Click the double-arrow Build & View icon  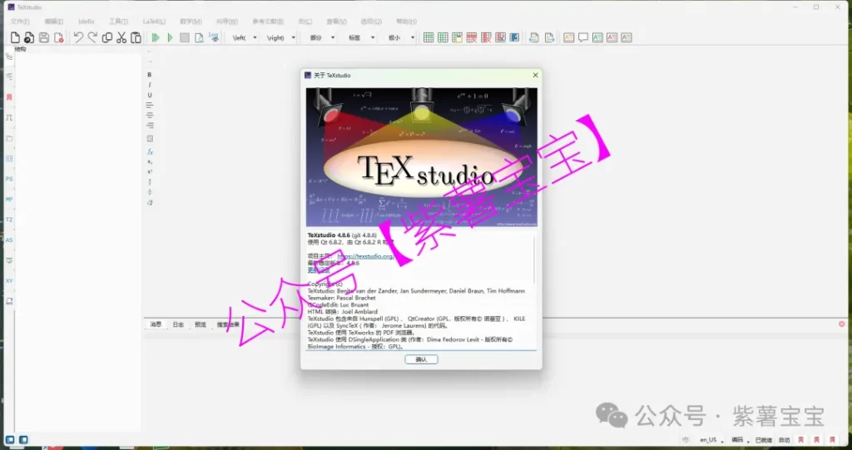tap(156, 37)
